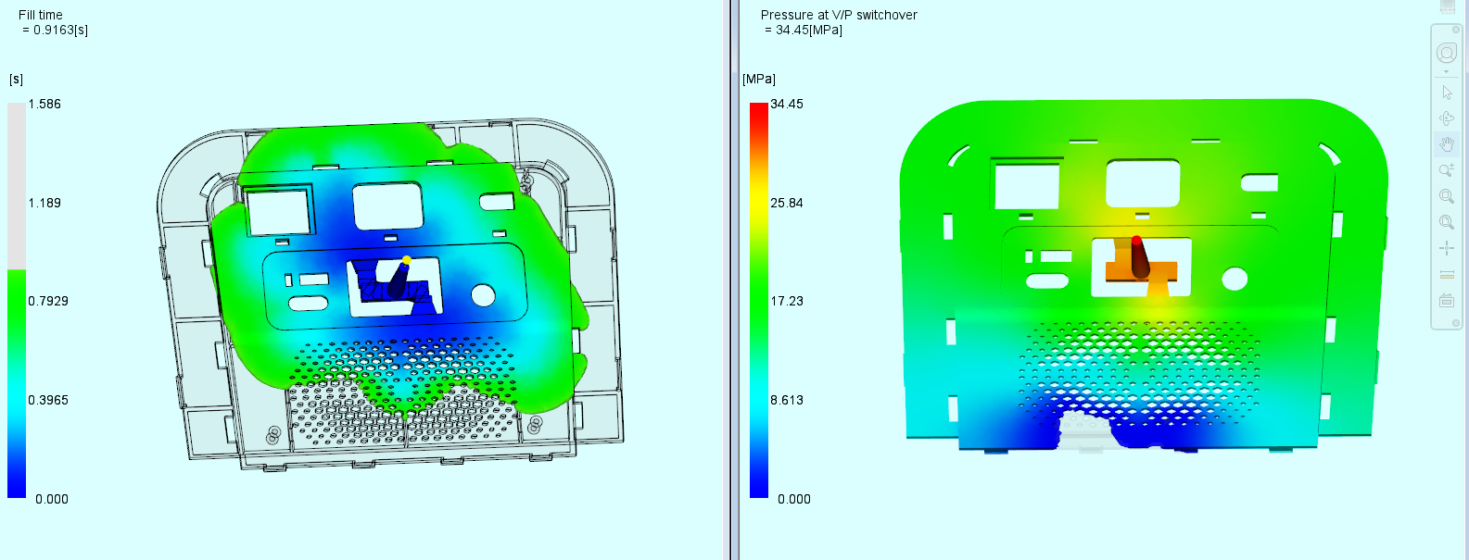Select the Measure distance ruler tool
The height and width of the screenshot is (560, 1469).
(1447, 274)
